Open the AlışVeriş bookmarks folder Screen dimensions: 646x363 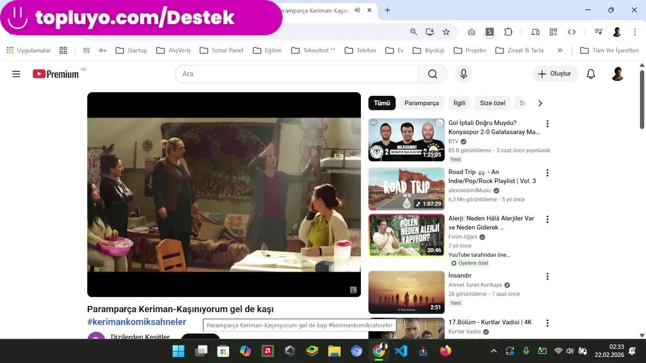click(174, 50)
